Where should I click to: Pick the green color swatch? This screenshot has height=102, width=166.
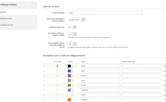tap(69, 85)
